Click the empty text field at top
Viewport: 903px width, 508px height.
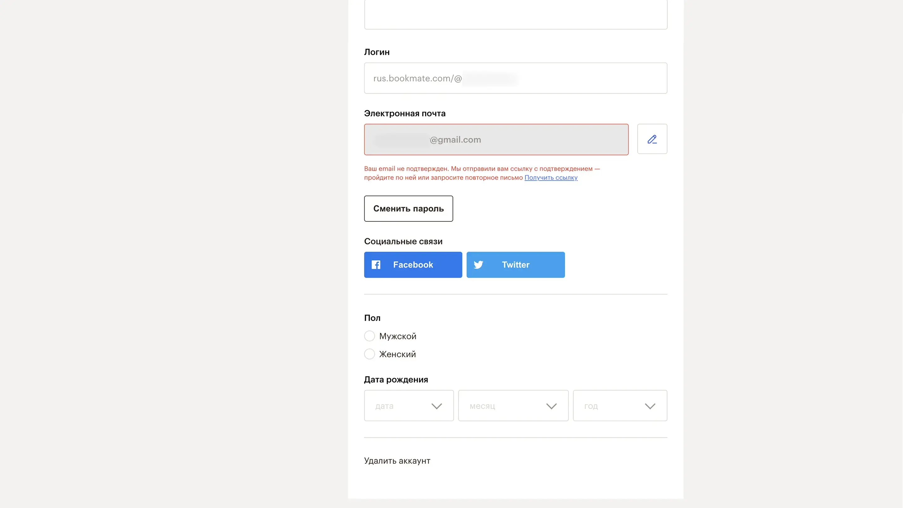pos(515,15)
